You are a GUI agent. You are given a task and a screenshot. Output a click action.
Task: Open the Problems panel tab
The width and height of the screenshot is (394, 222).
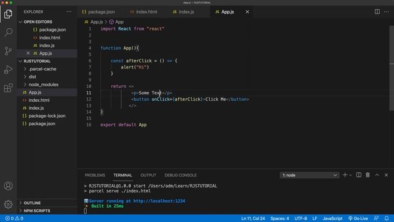[x=95, y=175]
